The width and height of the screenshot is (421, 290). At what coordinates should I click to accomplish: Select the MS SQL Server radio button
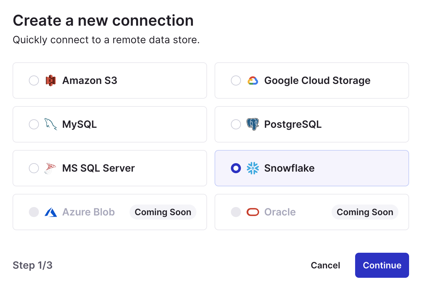click(x=34, y=168)
